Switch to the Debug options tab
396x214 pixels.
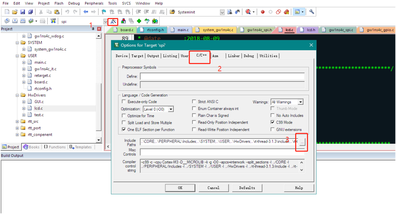[x=249, y=56]
